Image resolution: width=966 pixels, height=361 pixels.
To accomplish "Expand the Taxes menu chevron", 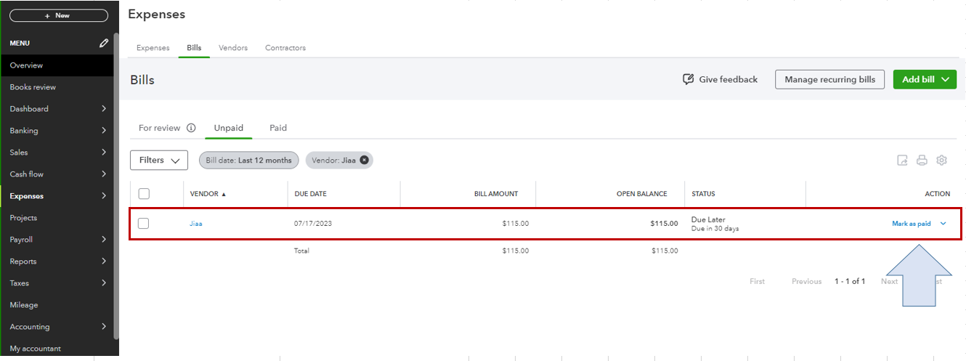I will tap(104, 283).
